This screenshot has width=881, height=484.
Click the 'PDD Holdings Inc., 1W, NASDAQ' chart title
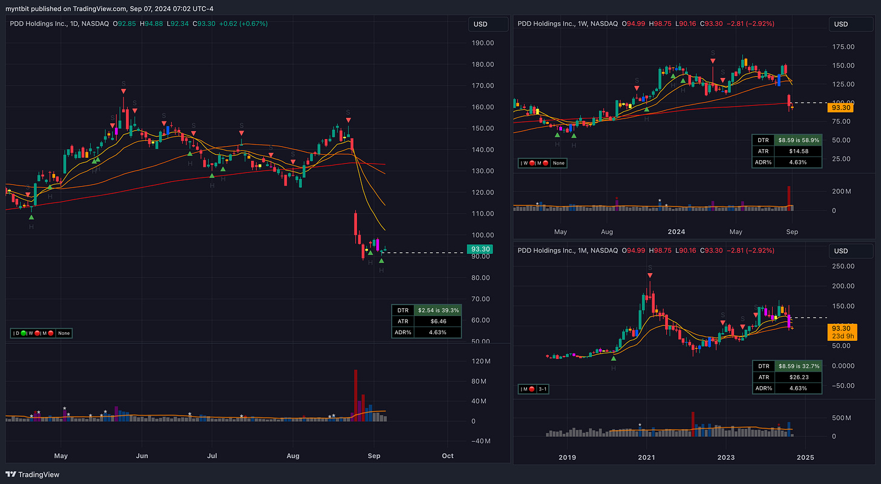567,24
